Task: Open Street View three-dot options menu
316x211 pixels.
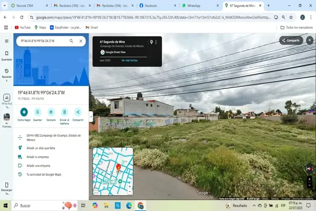Action: [x=156, y=42]
